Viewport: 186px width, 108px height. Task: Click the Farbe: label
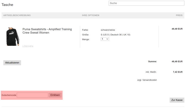pos(85,30)
